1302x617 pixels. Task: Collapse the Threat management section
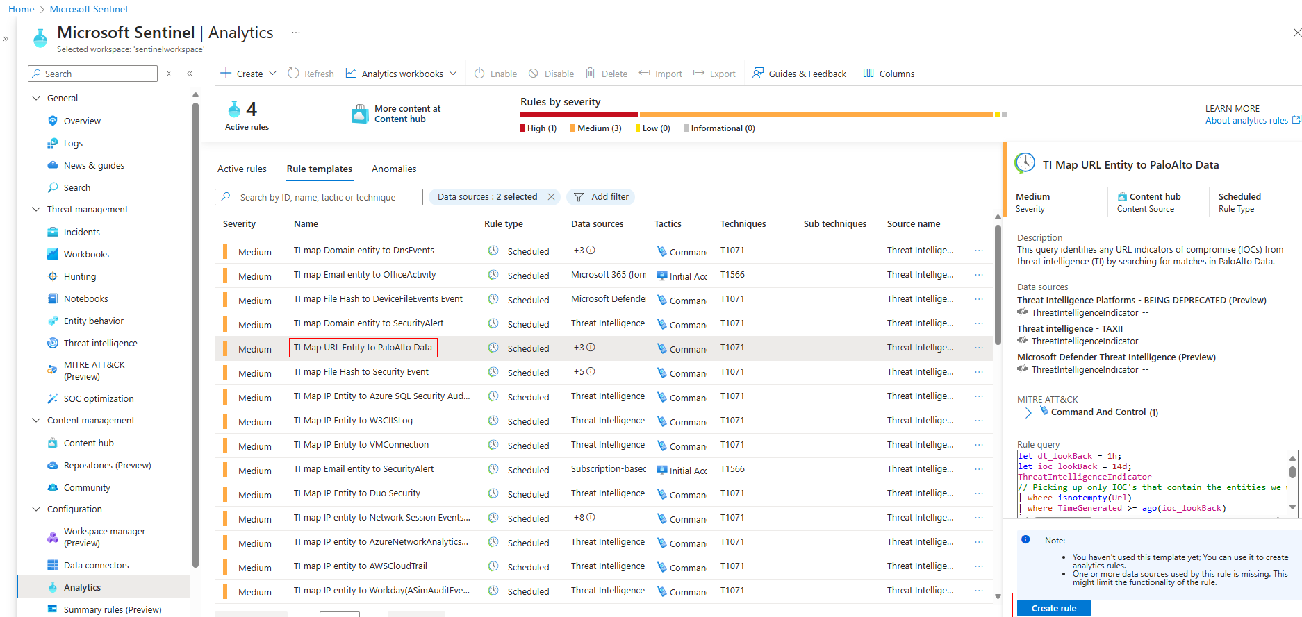click(36, 209)
